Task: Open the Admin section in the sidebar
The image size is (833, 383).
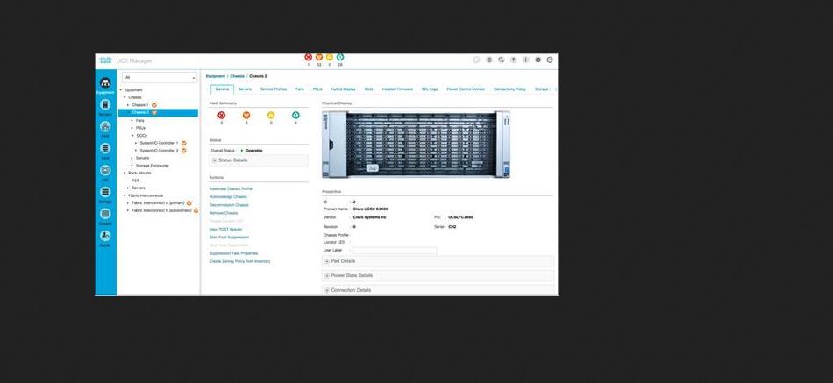Action: [105, 238]
